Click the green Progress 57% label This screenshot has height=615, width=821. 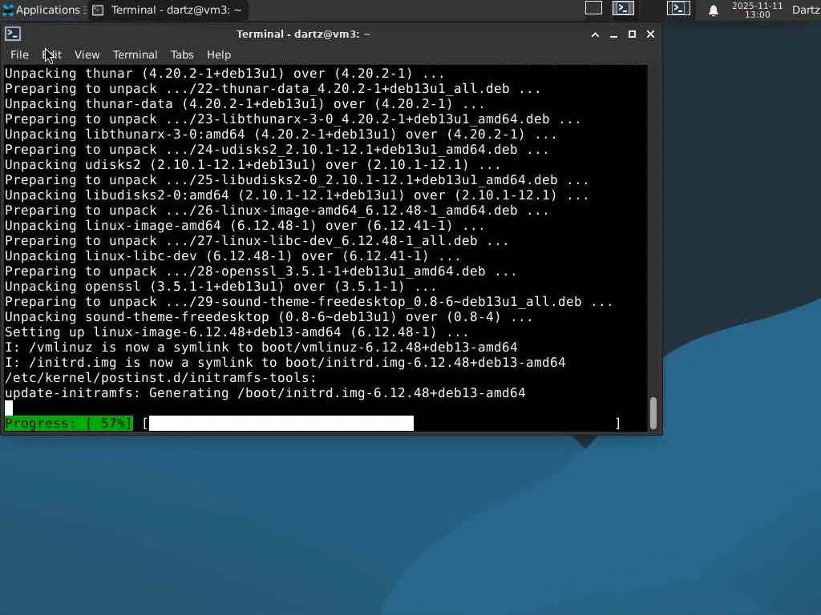[x=69, y=423]
